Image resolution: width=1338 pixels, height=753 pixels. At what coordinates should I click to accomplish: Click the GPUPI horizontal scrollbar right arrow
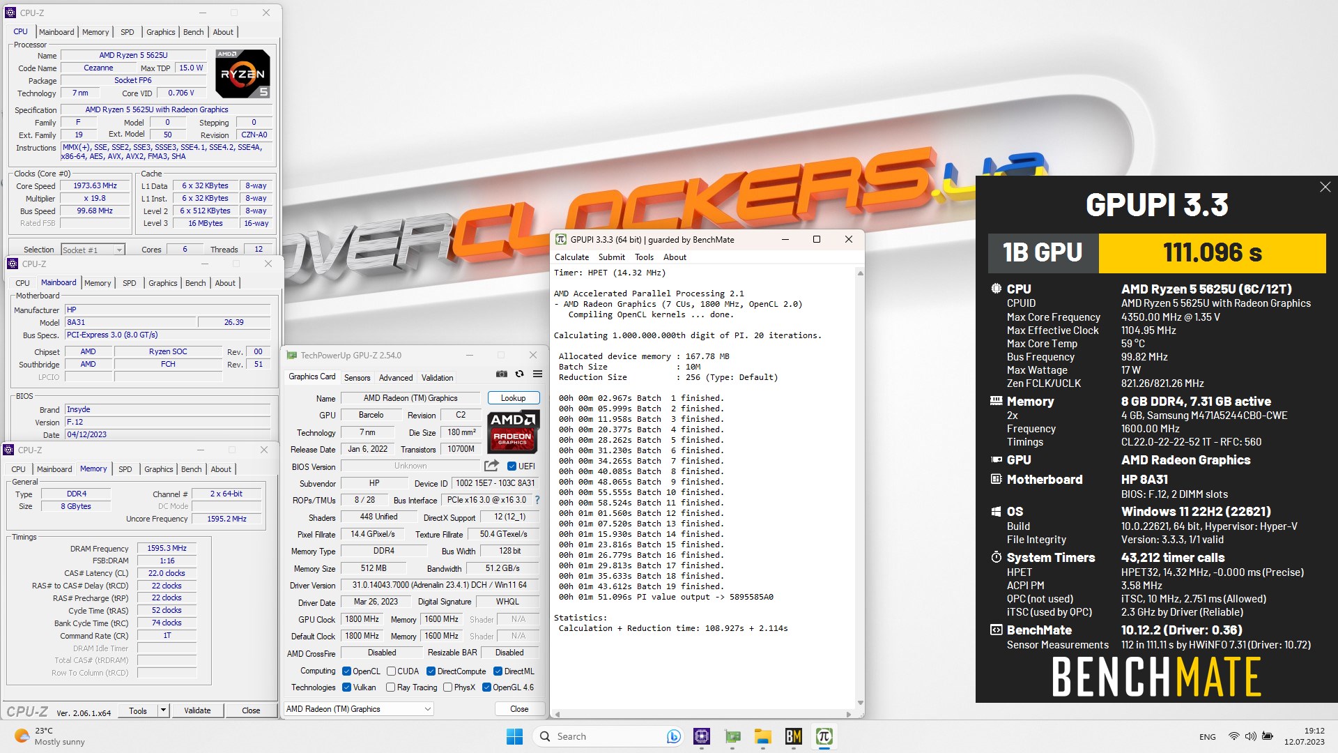(848, 714)
